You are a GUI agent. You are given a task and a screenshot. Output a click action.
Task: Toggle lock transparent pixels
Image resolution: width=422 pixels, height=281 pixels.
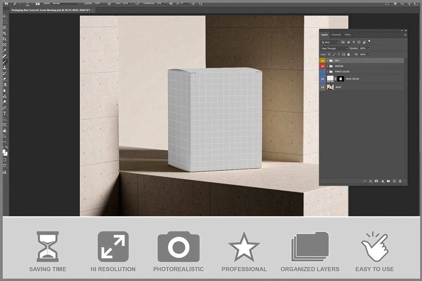coord(329,54)
